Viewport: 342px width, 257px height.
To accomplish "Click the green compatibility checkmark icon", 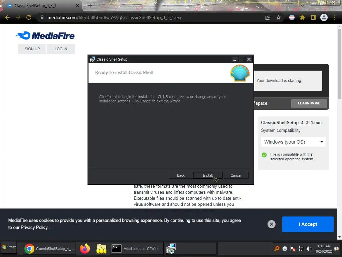I will 264,155.
